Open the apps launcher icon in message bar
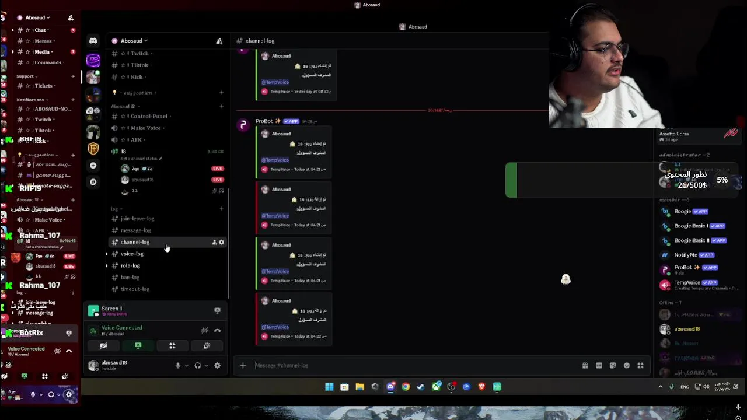 [x=640, y=365]
